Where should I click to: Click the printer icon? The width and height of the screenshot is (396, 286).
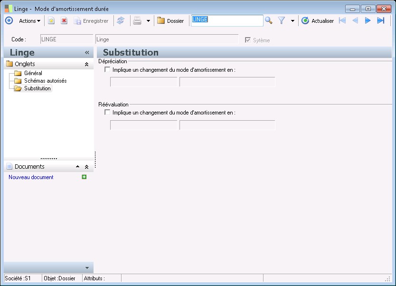[x=137, y=21]
